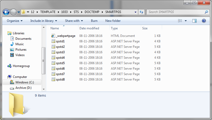The image size is (212, 120).
Task: Sort by the Type column header
Action: [x=114, y=28]
